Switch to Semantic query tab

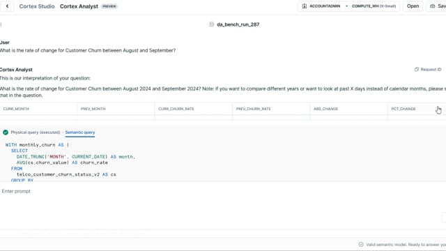tap(80, 132)
